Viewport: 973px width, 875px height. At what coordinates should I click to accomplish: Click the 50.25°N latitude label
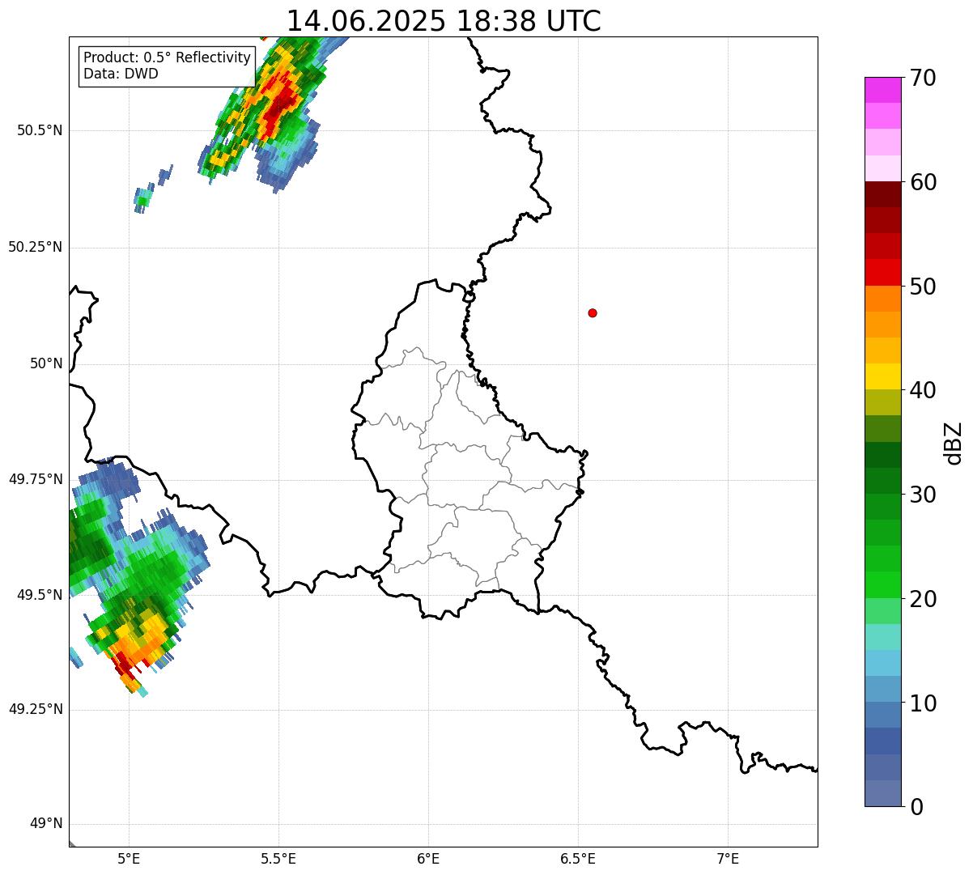click(x=35, y=247)
